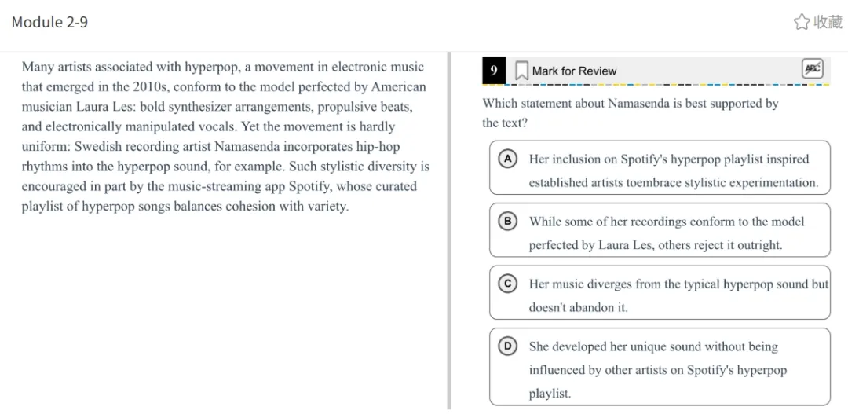Click the passage's first line 'Many artists associated'
This screenshot has width=848, height=414.
point(222,68)
